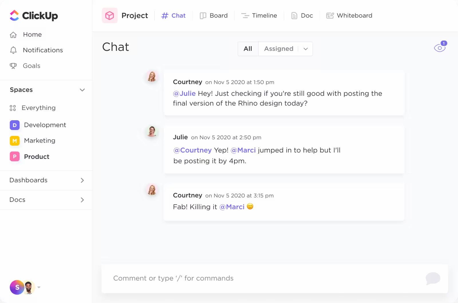Click the Whiteboard pencil icon
Viewport: 458px width, 303px height.
click(x=330, y=16)
